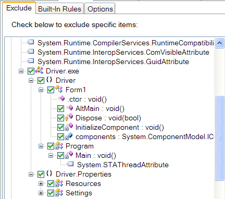Viewport: 225px width, 199px height.
Task: Click the Form1 class icon
Action: pyautogui.click(x=59, y=89)
